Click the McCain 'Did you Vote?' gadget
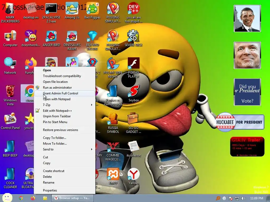 (247, 55)
